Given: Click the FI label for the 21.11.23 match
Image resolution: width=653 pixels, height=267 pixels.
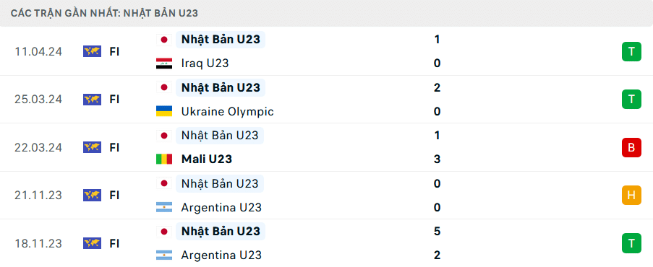Looking at the screenshot, I should click(114, 195).
